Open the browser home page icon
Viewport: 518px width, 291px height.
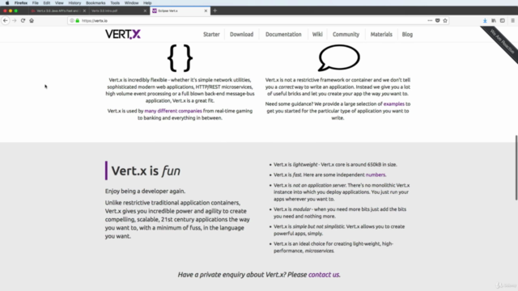coord(32,20)
